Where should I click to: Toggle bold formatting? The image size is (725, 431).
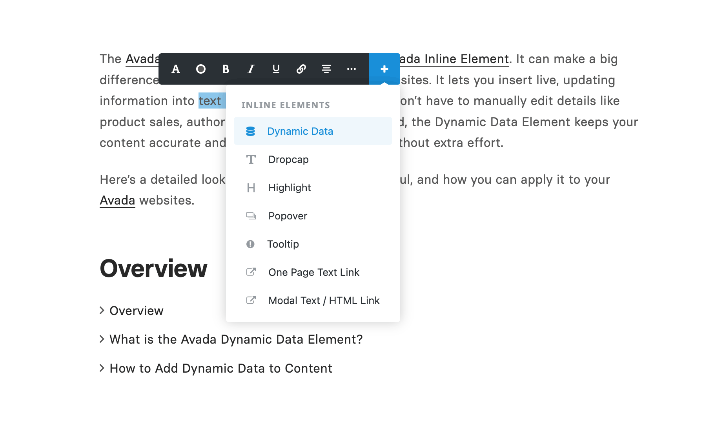pyautogui.click(x=226, y=69)
